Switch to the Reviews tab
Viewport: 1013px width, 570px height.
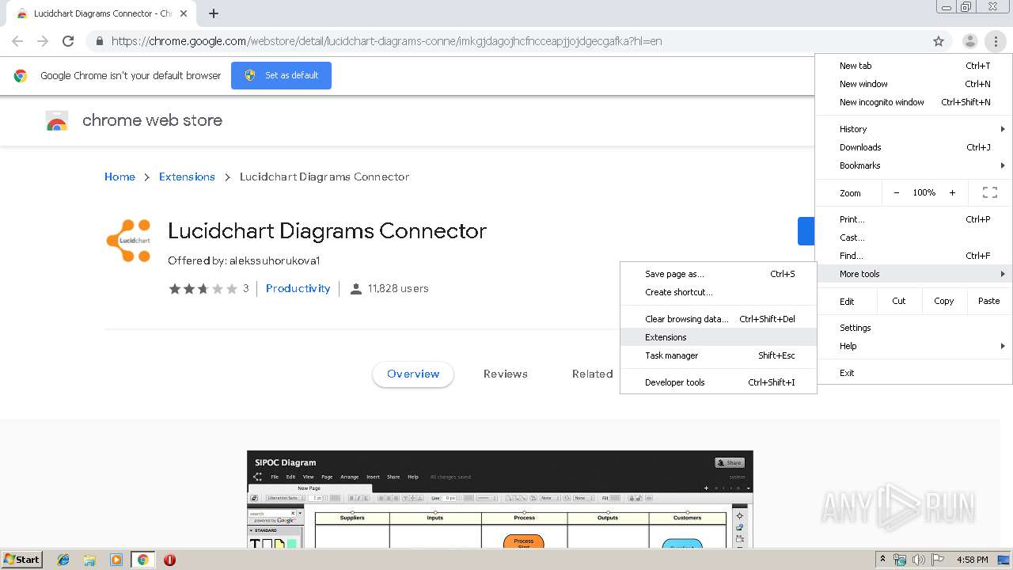tap(506, 374)
